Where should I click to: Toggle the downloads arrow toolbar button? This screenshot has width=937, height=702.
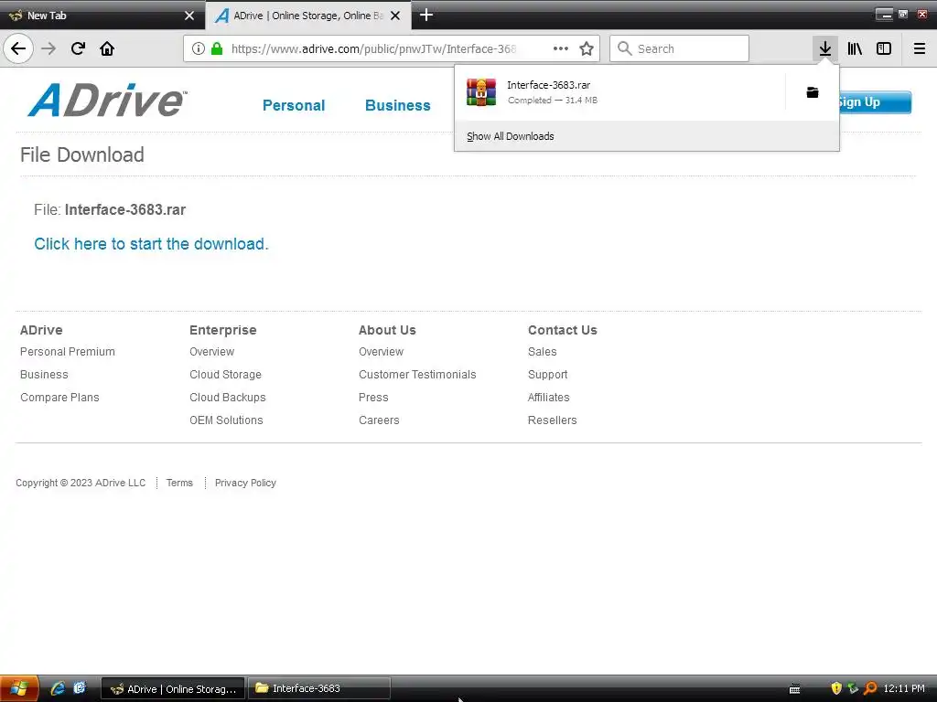(824, 48)
